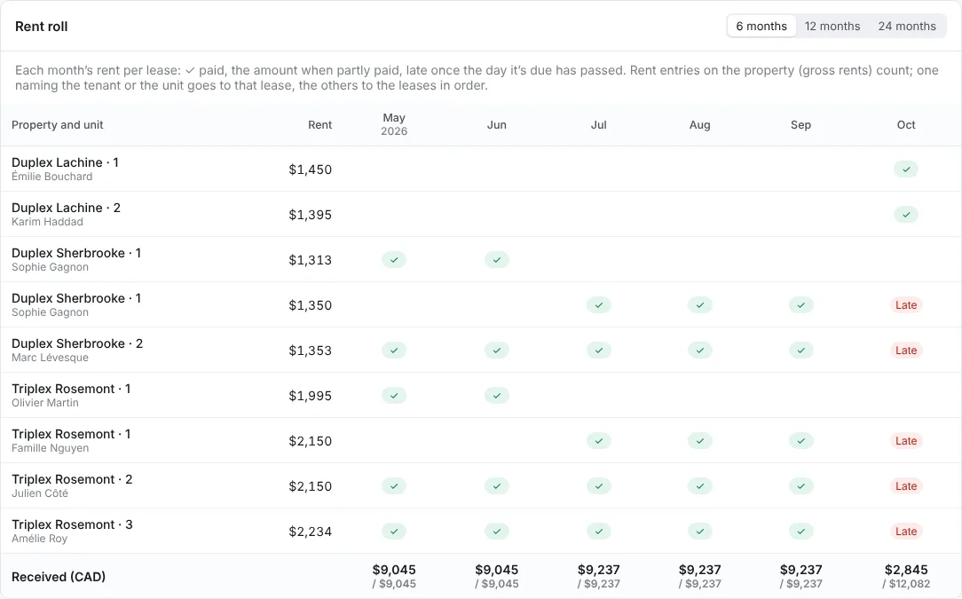Click the Late badge for Julien Côté
962x599 pixels.
click(906, 486)
